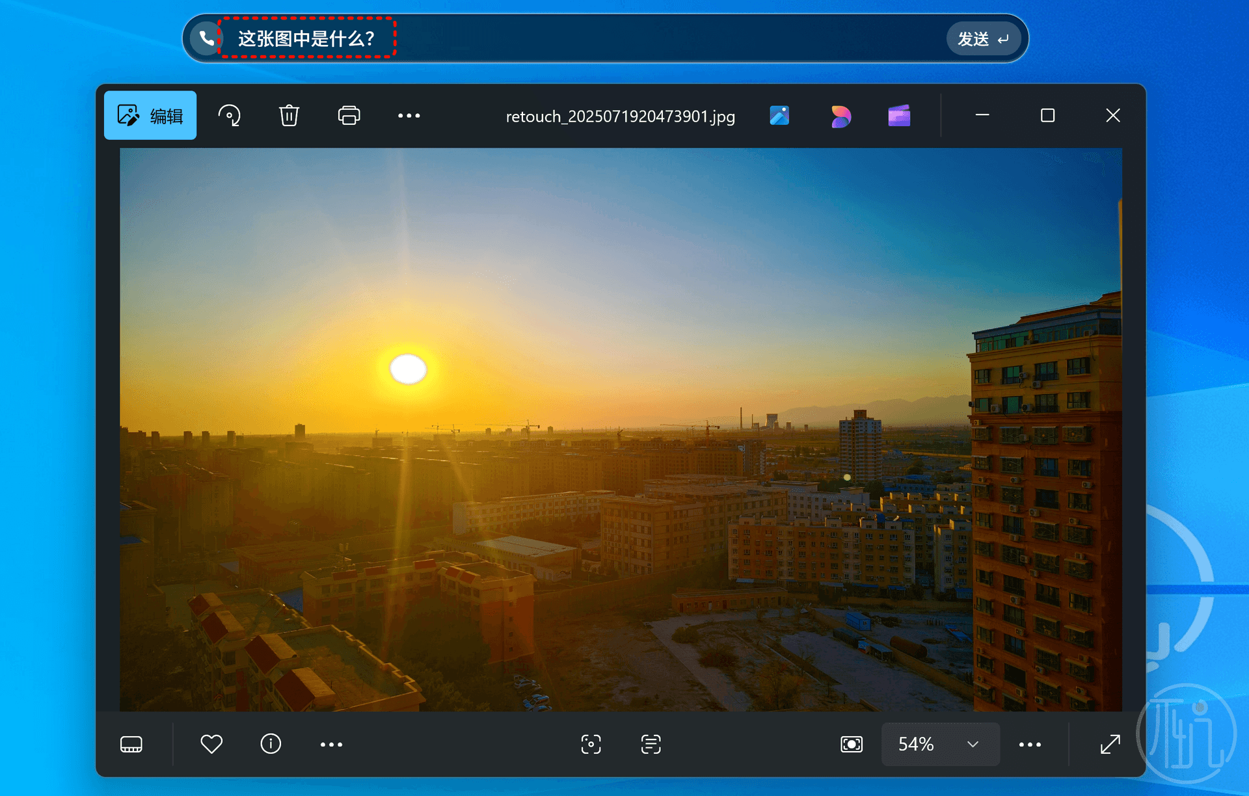Enter fullscreen with expand arrows
Image resolution: width=1249 pixels, height=796 pixels.
[x=1110, y=744]
